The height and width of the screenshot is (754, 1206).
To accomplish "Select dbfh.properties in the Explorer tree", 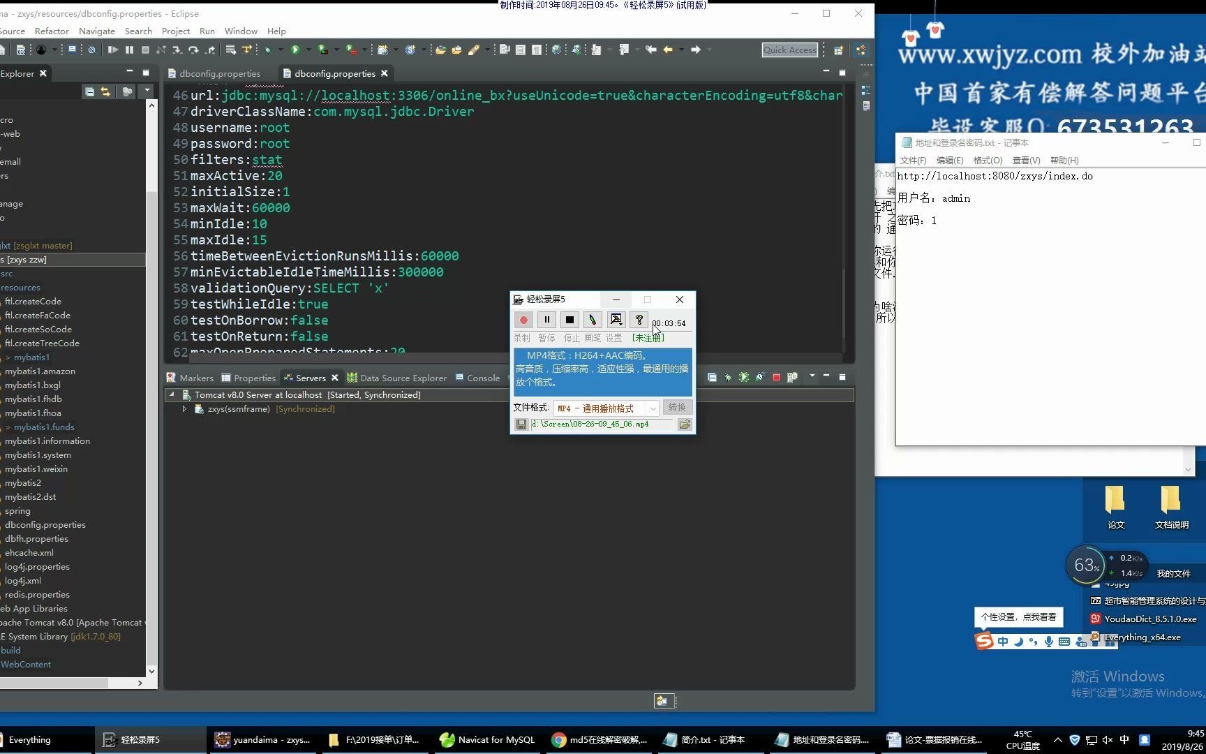I will pos(36,538).
